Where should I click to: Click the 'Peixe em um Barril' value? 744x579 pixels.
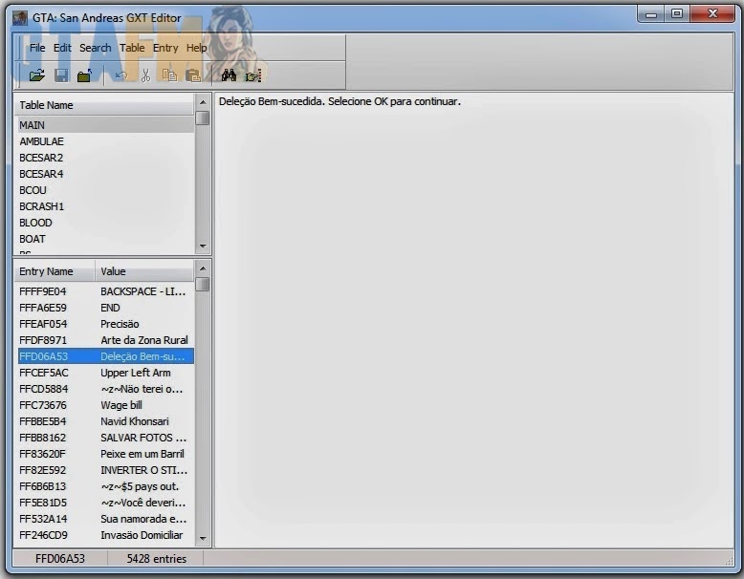pyautogui.click(x=142, y=454)
